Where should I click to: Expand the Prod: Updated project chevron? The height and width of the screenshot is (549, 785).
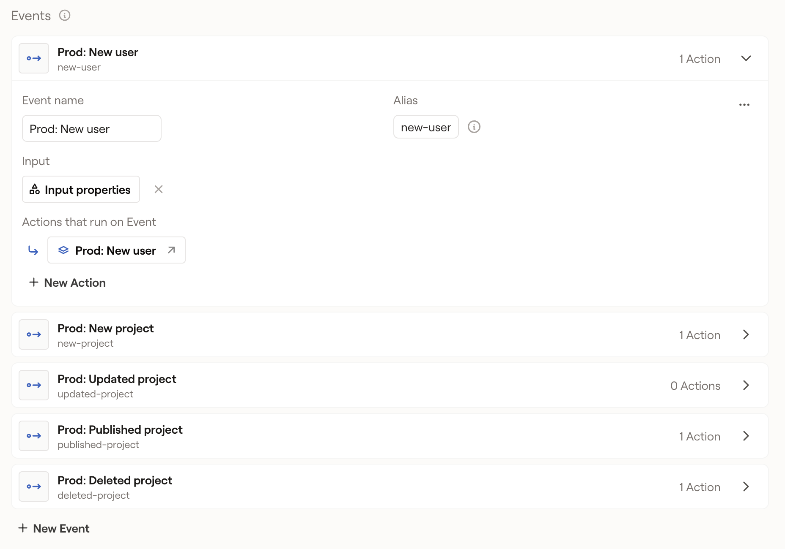click(x=746, y=385)
